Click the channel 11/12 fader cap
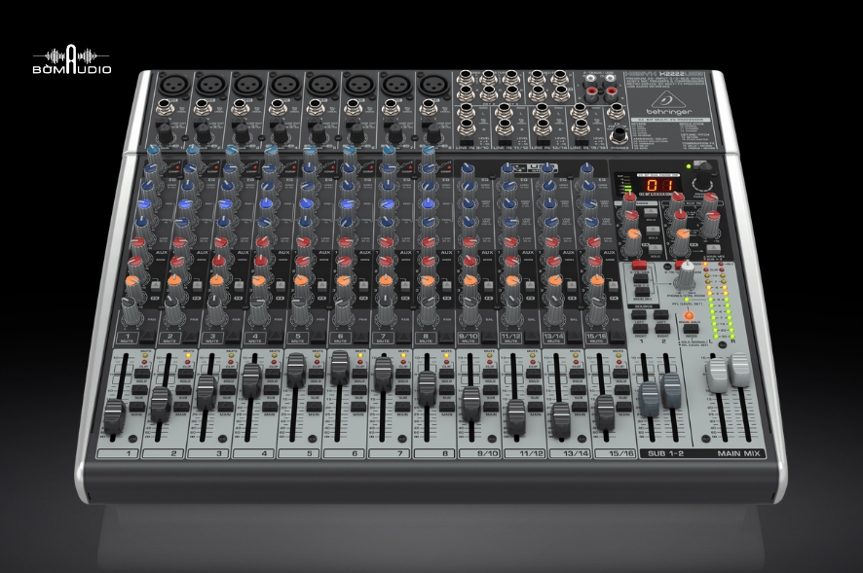 click(516, 416)
